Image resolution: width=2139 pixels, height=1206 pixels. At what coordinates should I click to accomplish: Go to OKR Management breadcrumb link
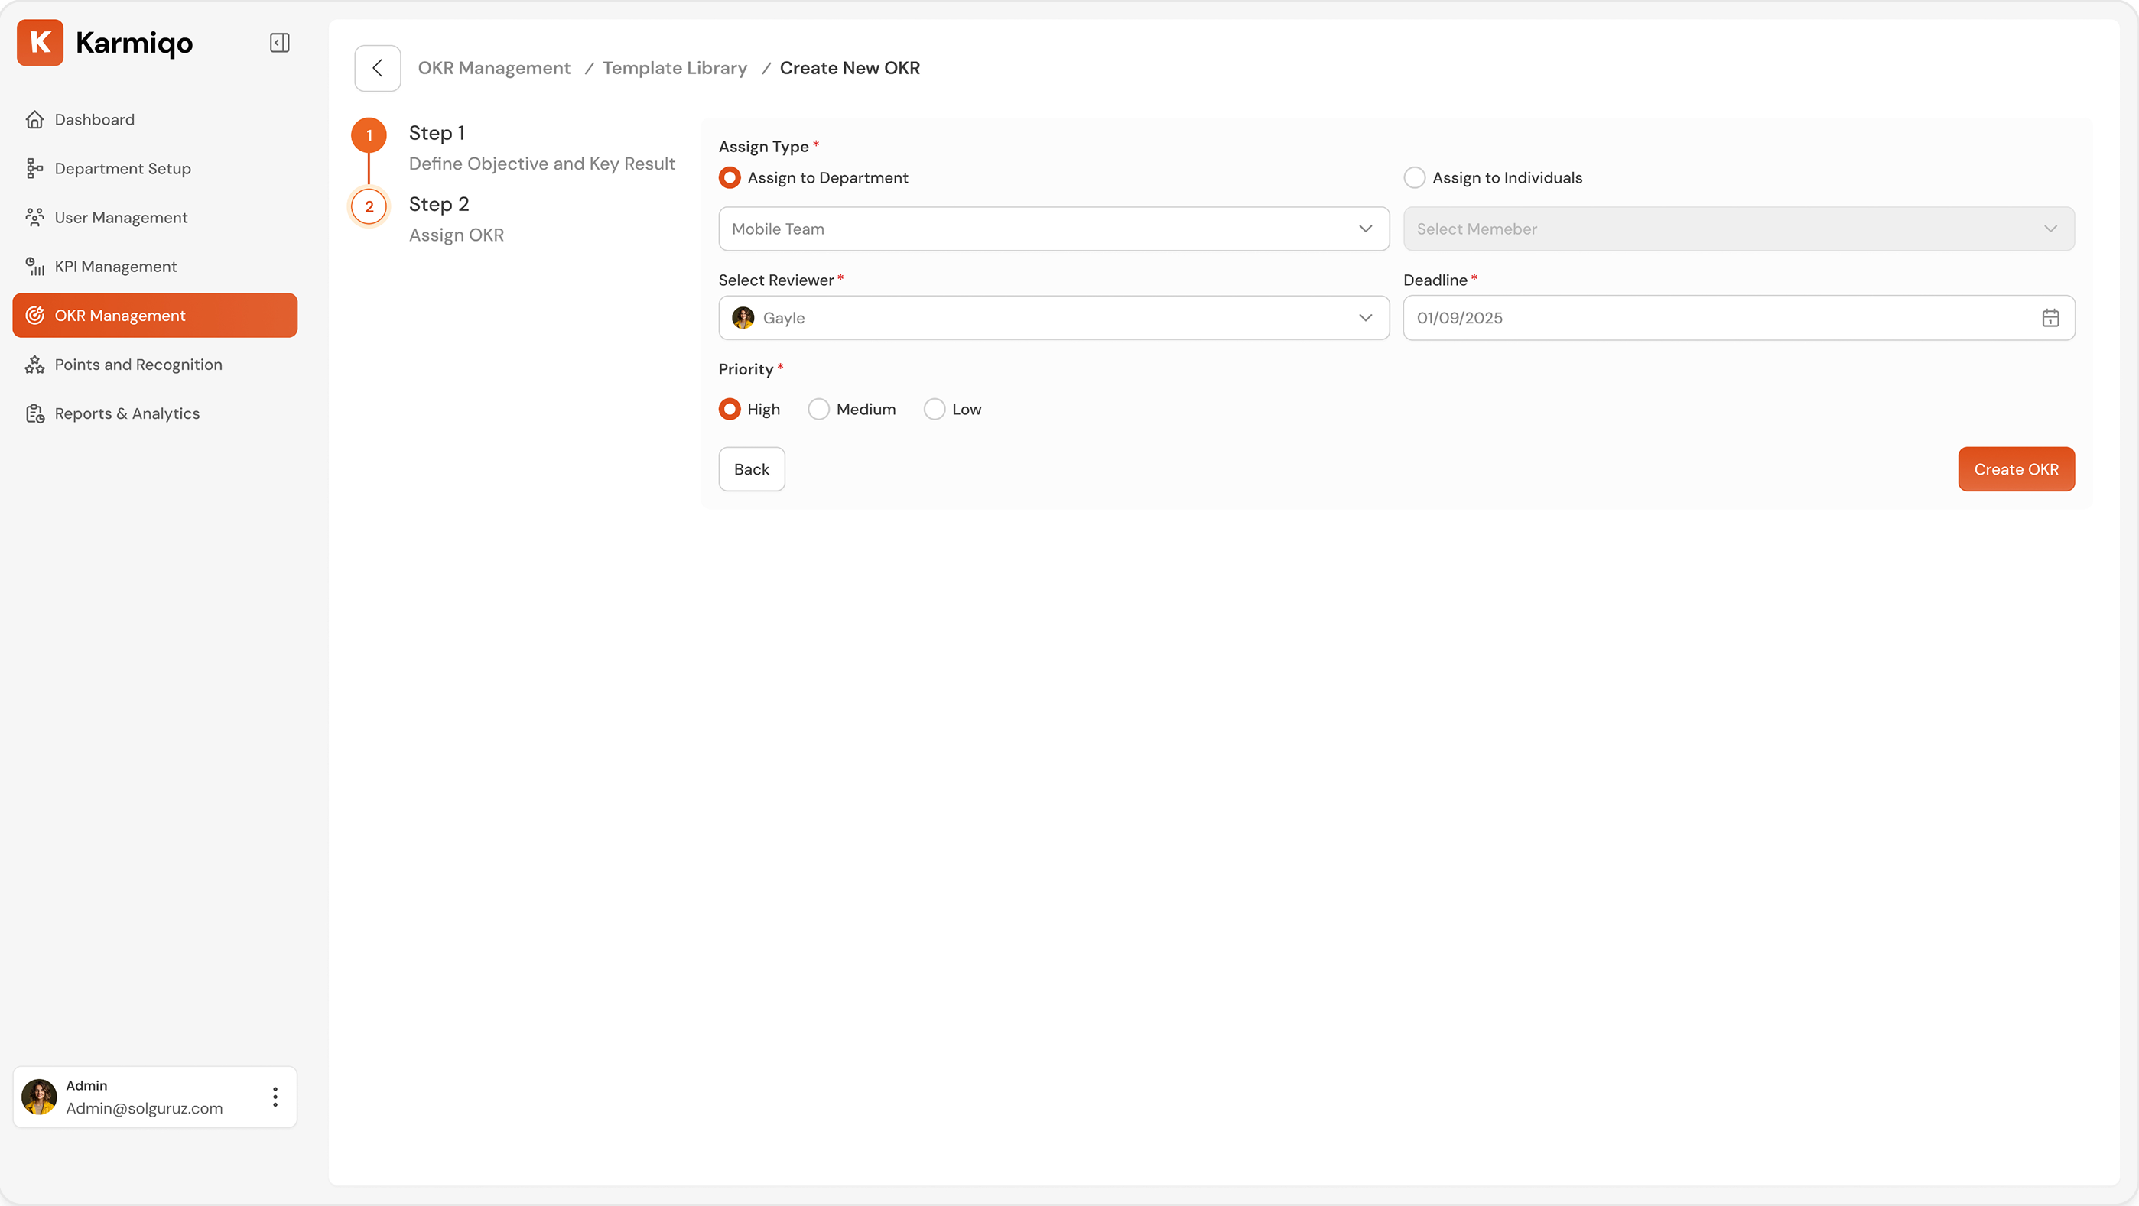point(494,68)
